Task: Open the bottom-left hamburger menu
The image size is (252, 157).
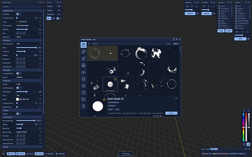Action: (x=3, y=154)
